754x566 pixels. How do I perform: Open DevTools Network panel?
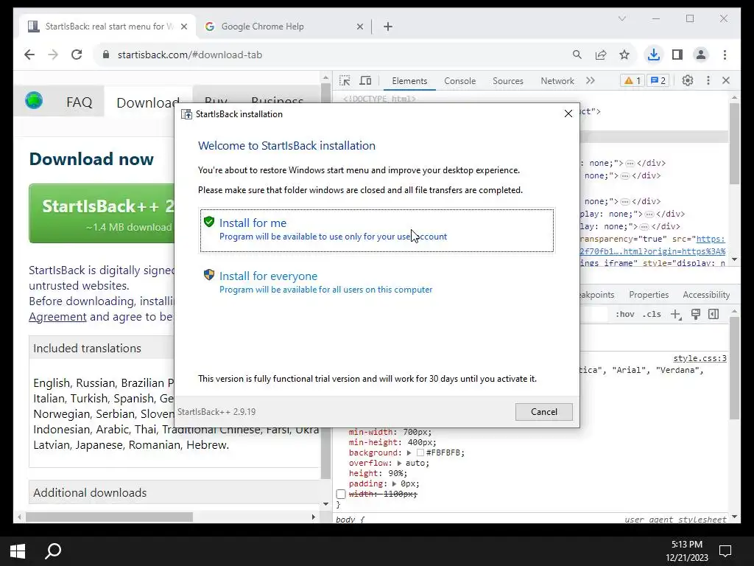pos(557,81)
